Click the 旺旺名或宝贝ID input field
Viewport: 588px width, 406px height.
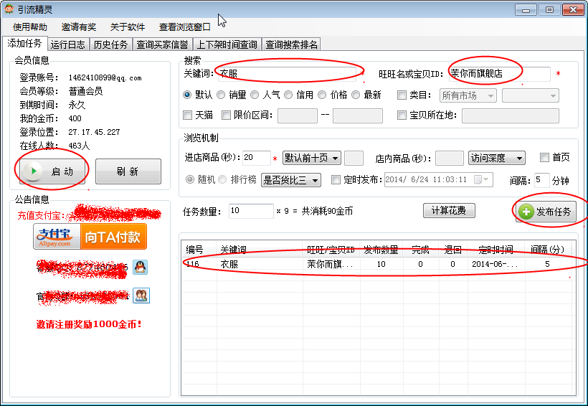[x=500, y=74]
